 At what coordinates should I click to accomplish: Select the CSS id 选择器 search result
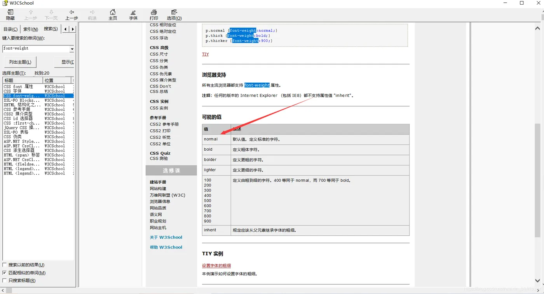pyautogui.click(x=19, y=118)
